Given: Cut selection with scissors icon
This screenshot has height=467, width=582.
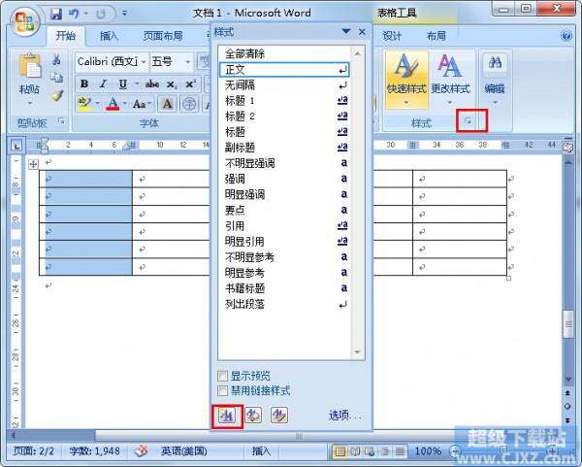Looking at the screenshot, I should [56, 59].
